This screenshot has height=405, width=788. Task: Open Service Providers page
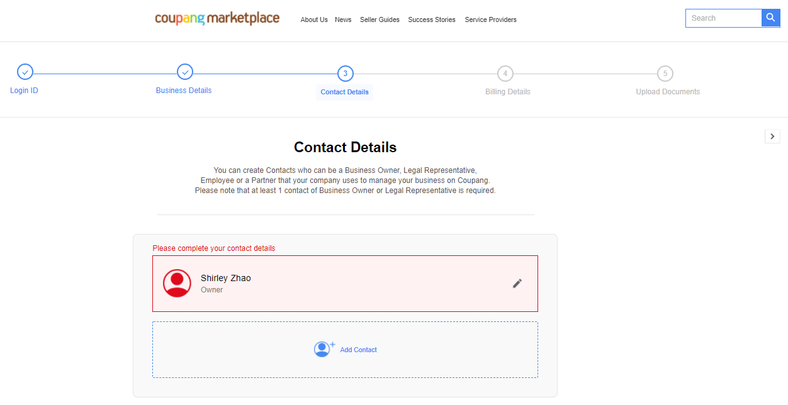490,19
